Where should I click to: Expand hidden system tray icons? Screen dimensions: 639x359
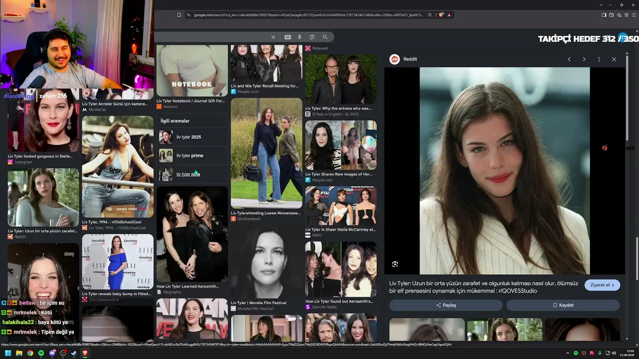click(568, 354)
